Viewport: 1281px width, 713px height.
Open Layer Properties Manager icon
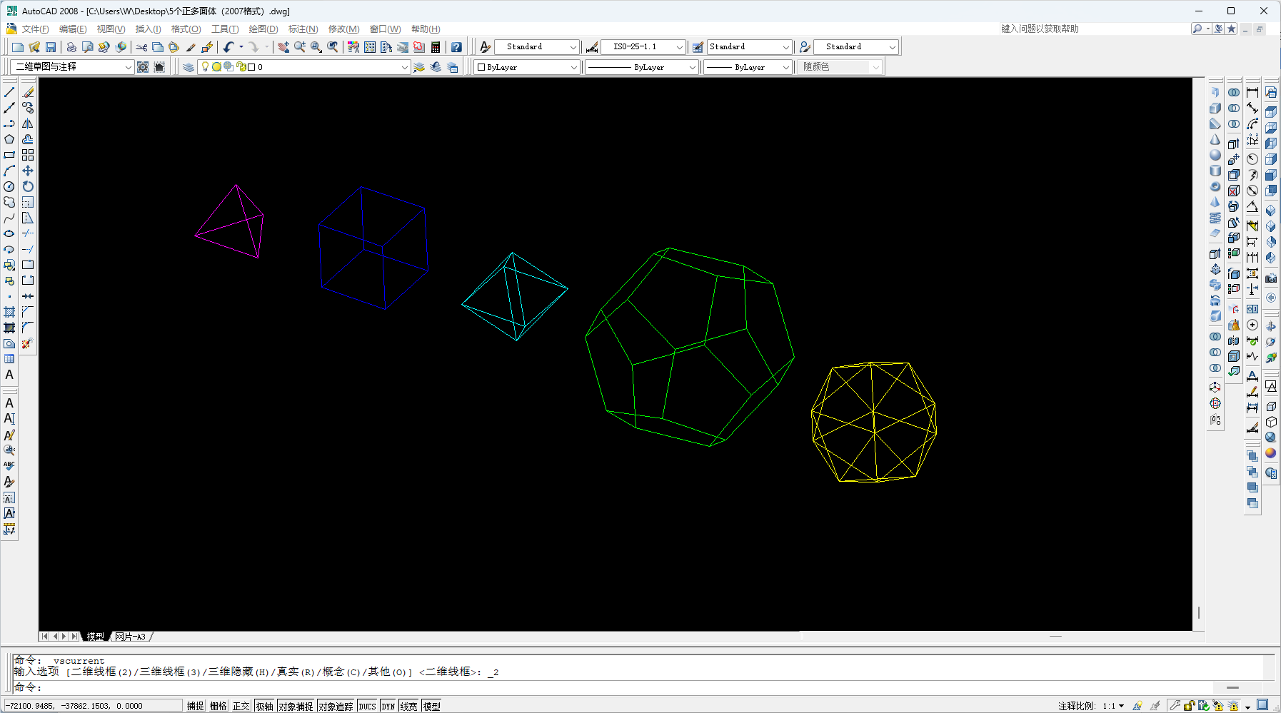click(189, 67)
